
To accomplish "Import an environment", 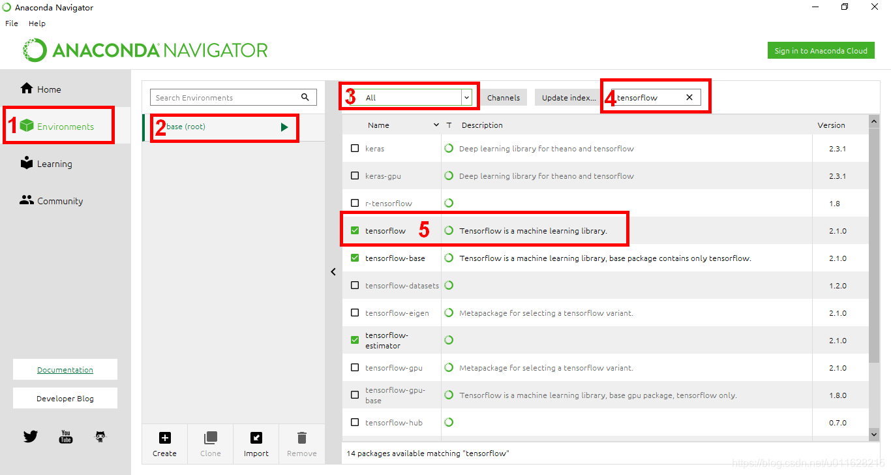I will point(256,444).
